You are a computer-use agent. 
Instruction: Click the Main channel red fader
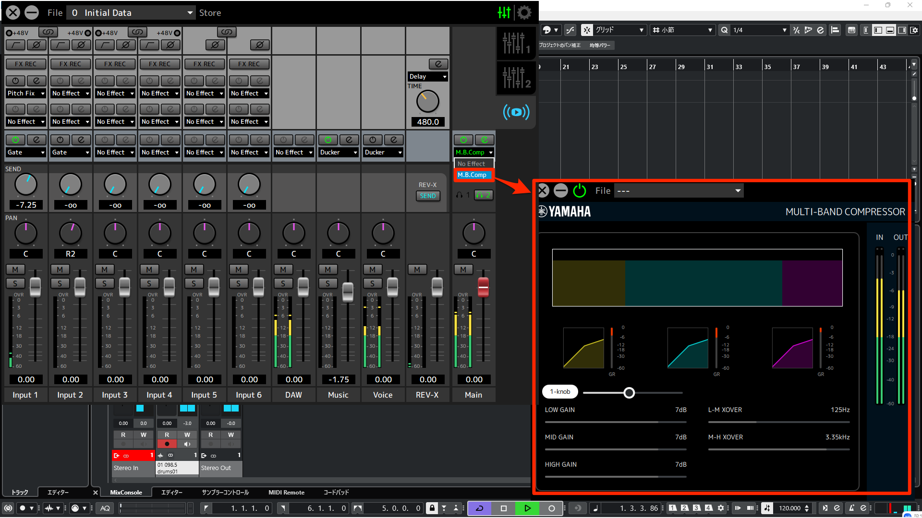(483, 287)
